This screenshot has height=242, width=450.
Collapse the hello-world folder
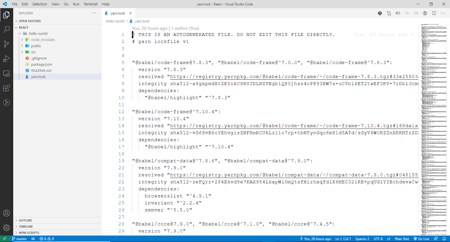(x=57, y=33)
